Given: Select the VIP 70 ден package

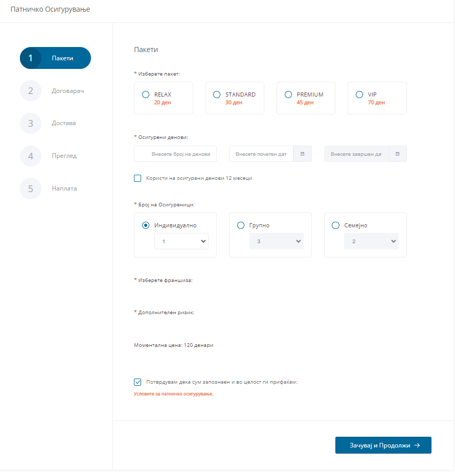Looking at the screenshot, I should pos(359,95).
